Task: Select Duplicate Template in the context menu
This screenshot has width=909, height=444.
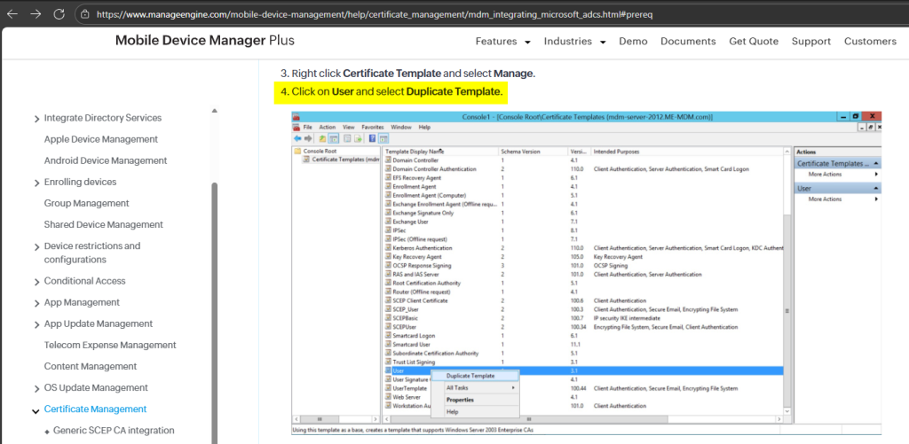Action: [470, 376]
